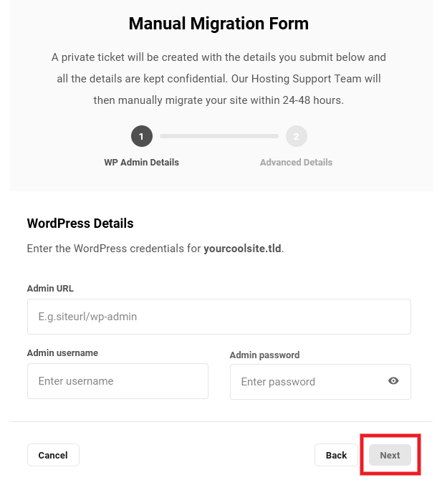Go to previous step with Back

tap(336, 455)
